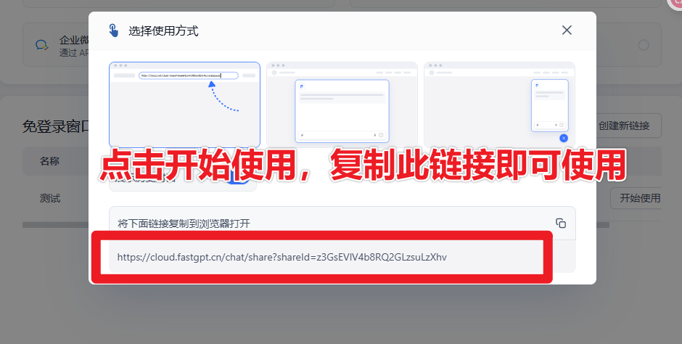Image resolution: width=682 pixels, height=344 pixels.
Task: Click the 将下面链接复制到浏览器打开 label
Action: [184, 224]
